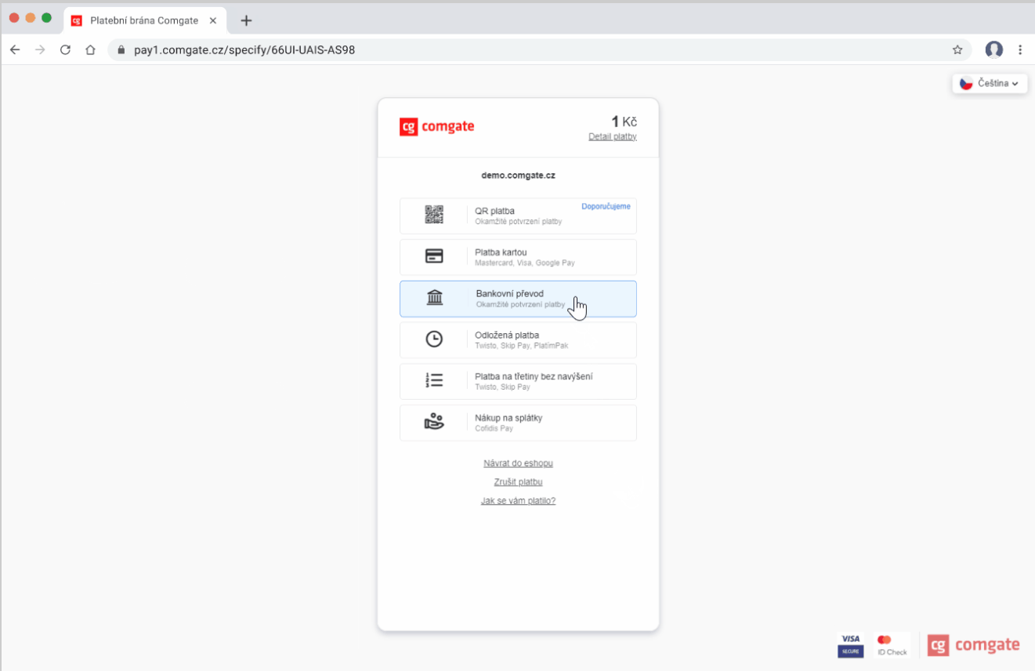Image resolution: width=1035 pixels, height=671 pixels.
Task: Open a new tab with the plus button
Action: pos(246,20)
